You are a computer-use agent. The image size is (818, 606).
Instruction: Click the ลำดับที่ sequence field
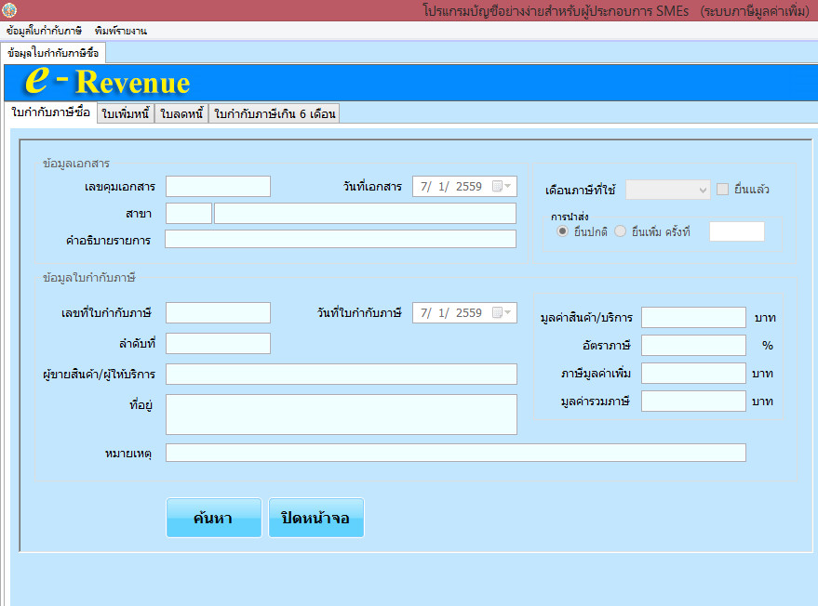click(218, 343)
